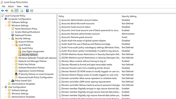The image size is (176, 99).
Task: Click the Computer Configuration node icon
Action: click(6, 19)
